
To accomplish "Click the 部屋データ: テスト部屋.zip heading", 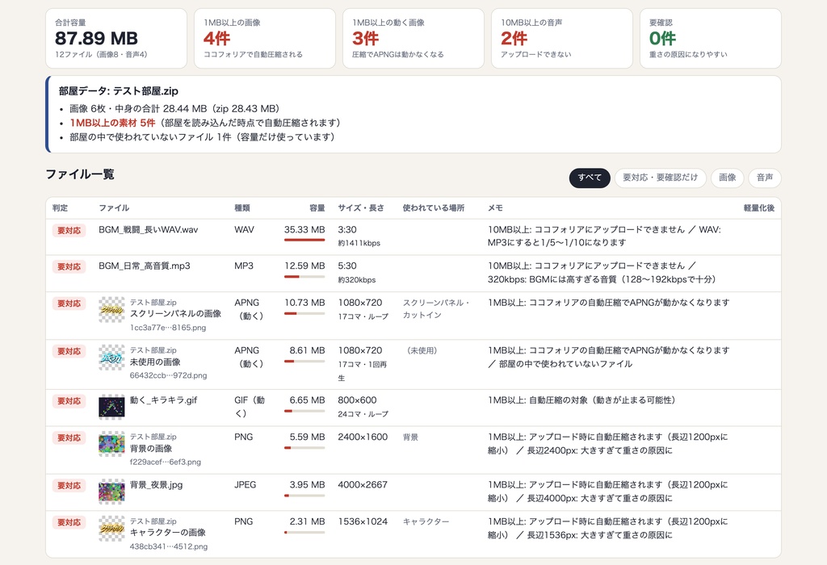I will pyautogui.click(x=118, y=90).
